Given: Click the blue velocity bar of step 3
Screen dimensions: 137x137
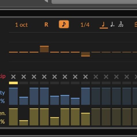Looking at the screenshot, I should point(34,96).
